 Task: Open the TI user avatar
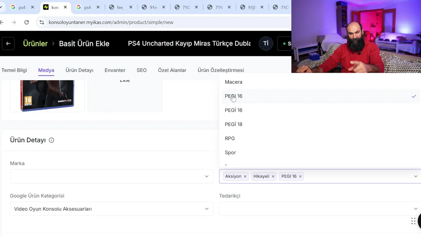(266, 43)
